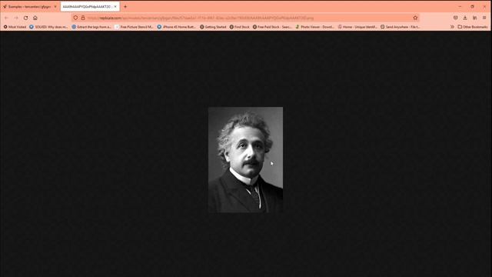The width and height of the screenshot is (492, 277).
Task: Switch to the Examples tencentarc gfpgan tab
Action: [29, 7]
